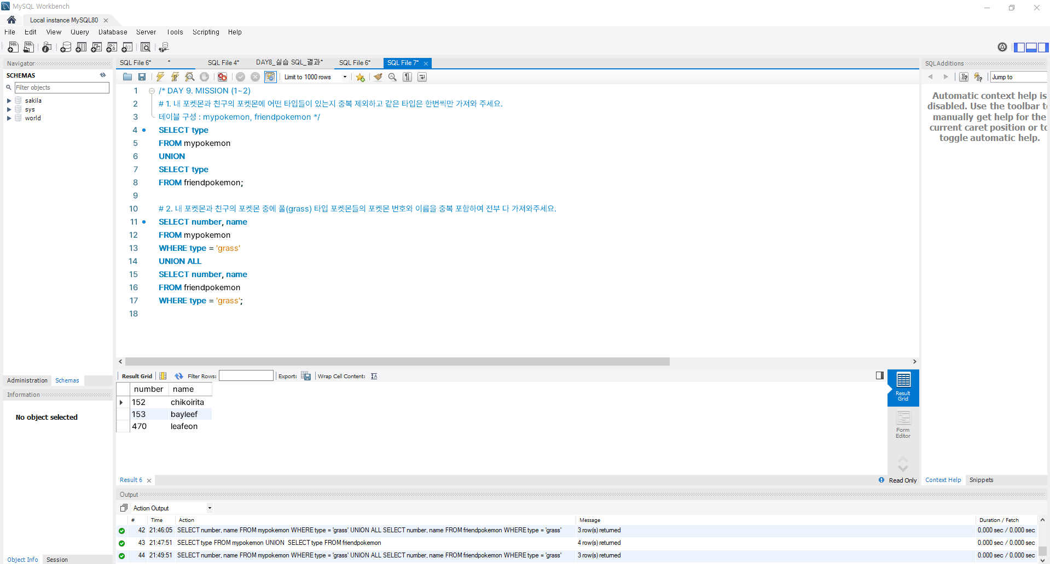Viewport: 1050px width, 564px height.
Task: Toggle stop script on error option
Action: [x=222, y=77]
